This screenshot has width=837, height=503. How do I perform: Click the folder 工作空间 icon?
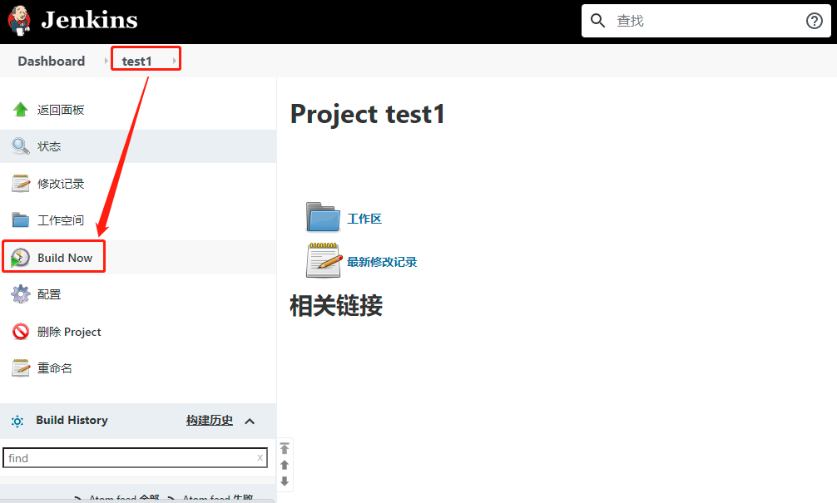(20, 219)
